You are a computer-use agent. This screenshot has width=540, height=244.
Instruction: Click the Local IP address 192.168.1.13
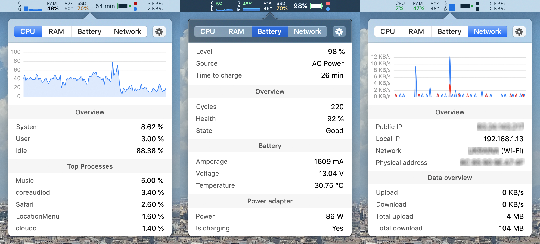pos(503,139)
